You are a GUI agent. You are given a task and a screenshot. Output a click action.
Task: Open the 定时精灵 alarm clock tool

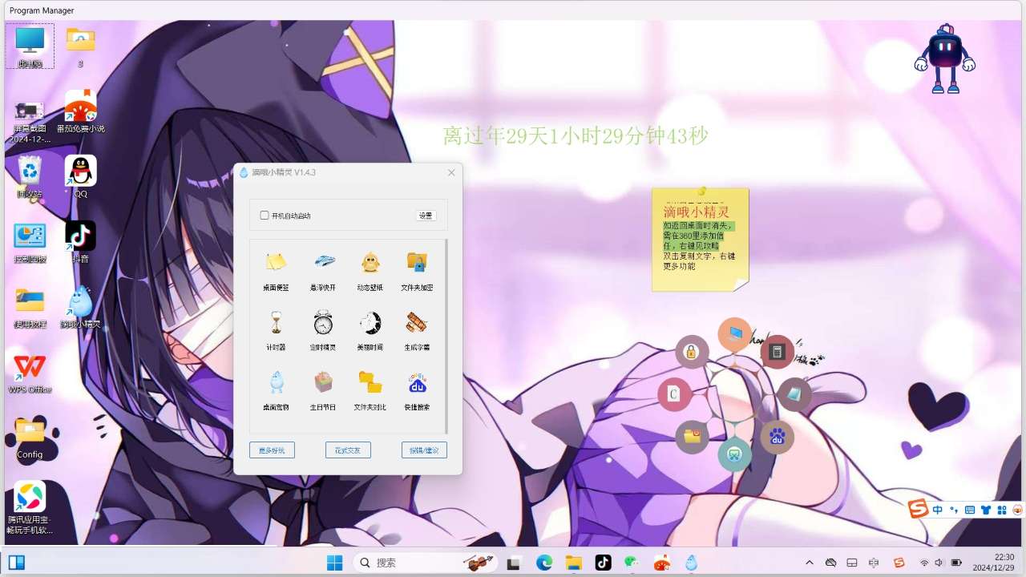pos(323,329)
